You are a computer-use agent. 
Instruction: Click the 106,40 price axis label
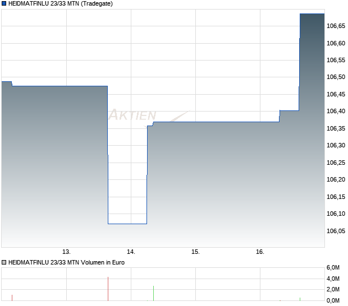pyautogui.click(x=336, y=111)
